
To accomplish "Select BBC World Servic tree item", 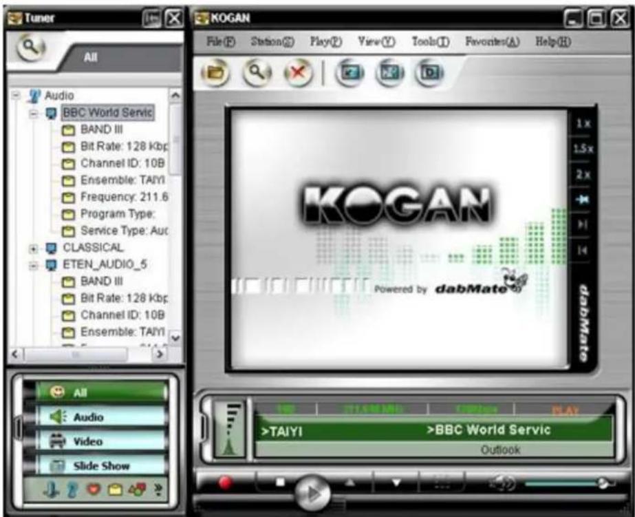I will (x=108, y=113).
